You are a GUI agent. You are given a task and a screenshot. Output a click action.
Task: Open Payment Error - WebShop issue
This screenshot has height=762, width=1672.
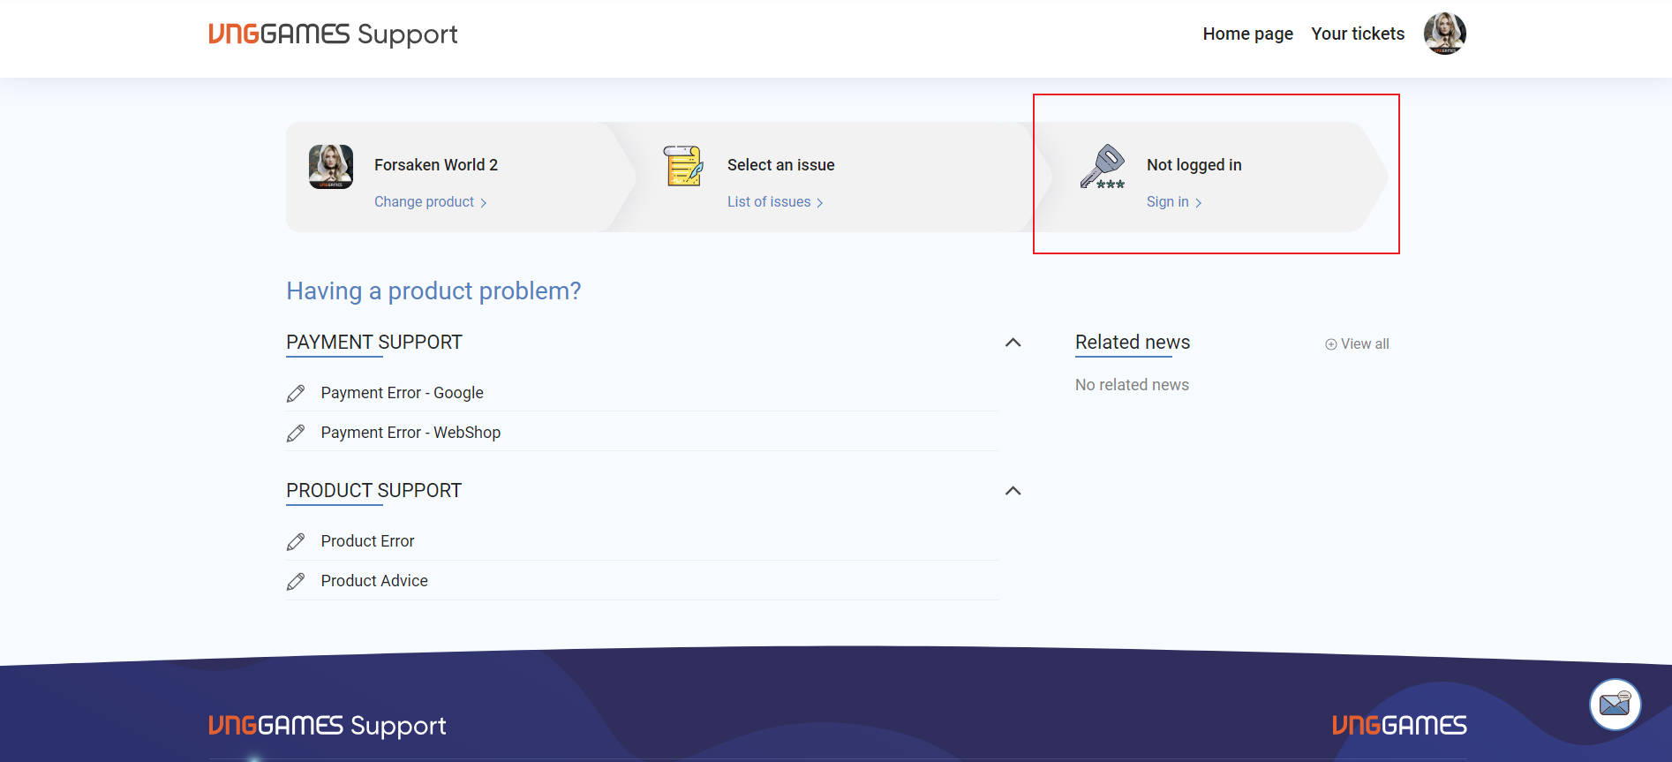point(410,433)
